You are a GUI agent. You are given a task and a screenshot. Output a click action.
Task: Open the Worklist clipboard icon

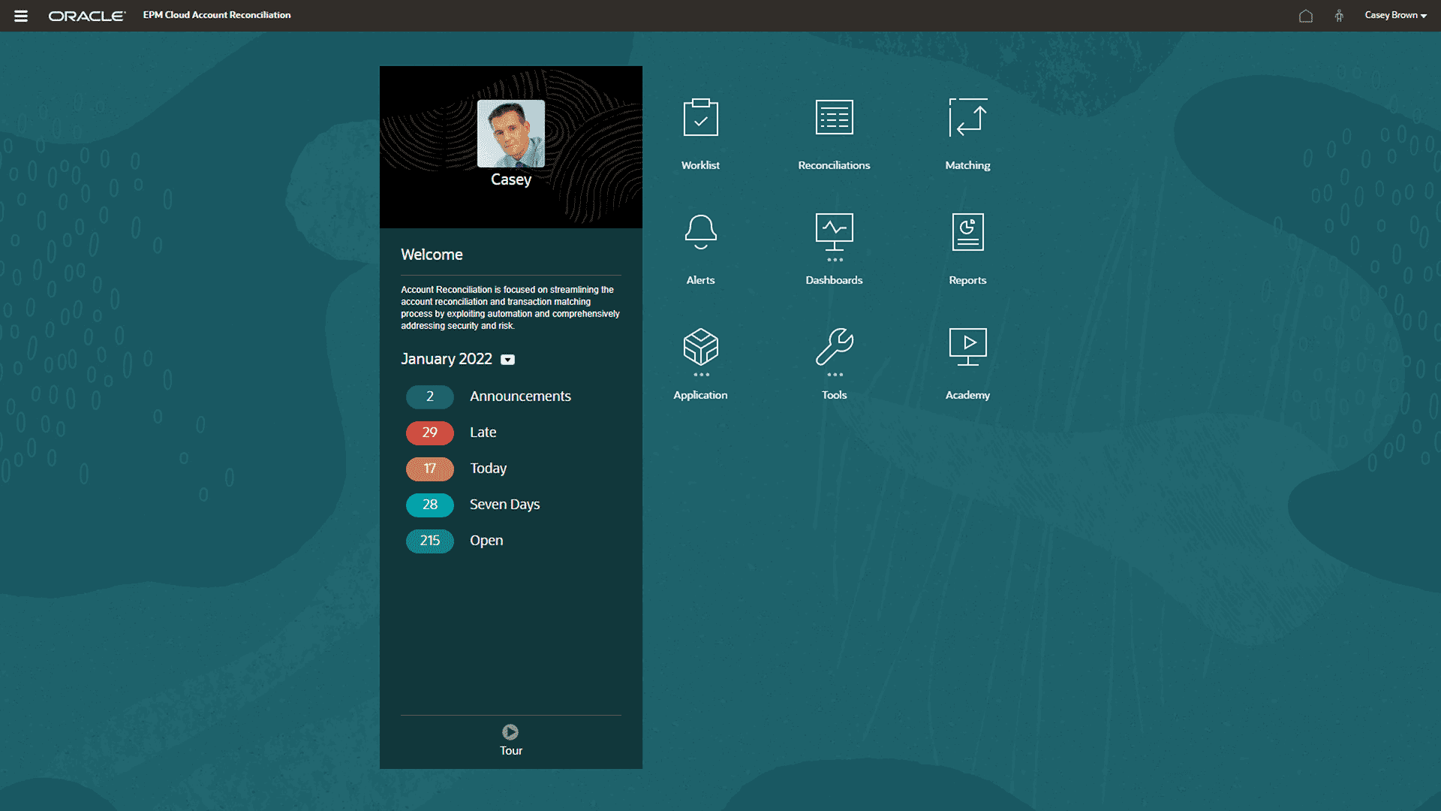700,118
